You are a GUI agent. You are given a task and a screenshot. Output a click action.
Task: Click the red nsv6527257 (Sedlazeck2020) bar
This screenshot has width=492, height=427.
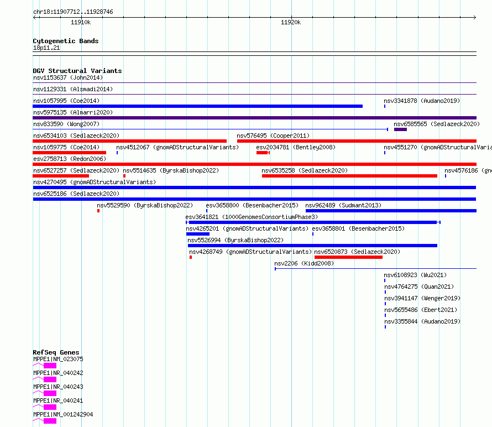point(61,176)
